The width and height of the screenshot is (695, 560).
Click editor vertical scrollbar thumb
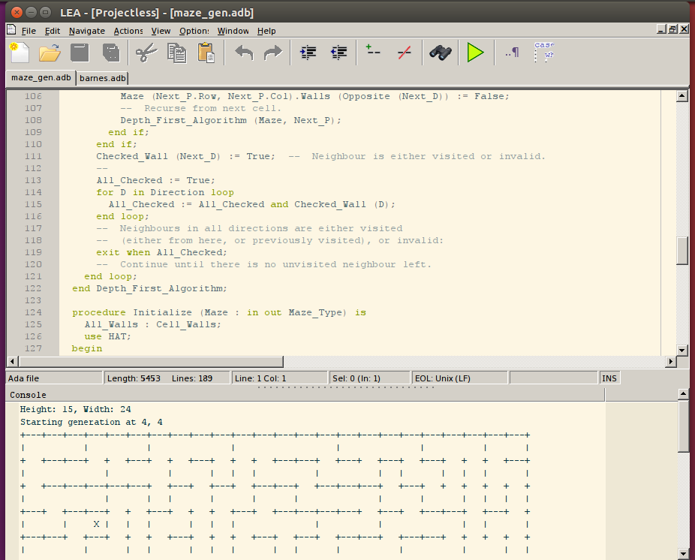[682, 251]
